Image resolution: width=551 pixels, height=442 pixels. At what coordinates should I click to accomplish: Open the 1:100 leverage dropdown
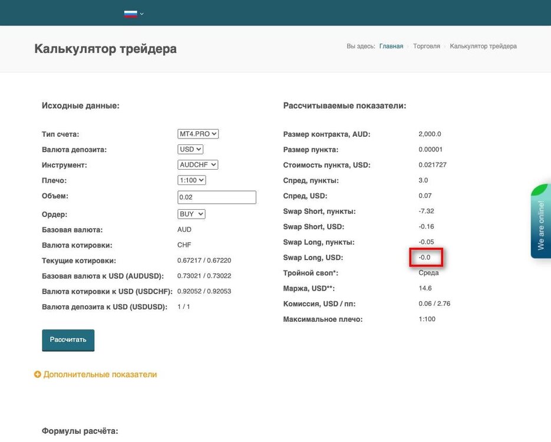(x=192, y=180)
